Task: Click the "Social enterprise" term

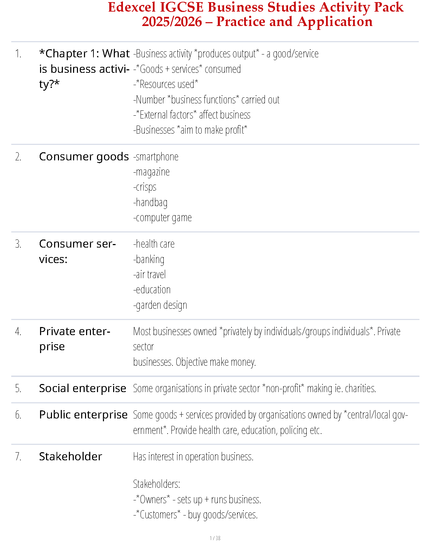Action: tap(83, 388)
